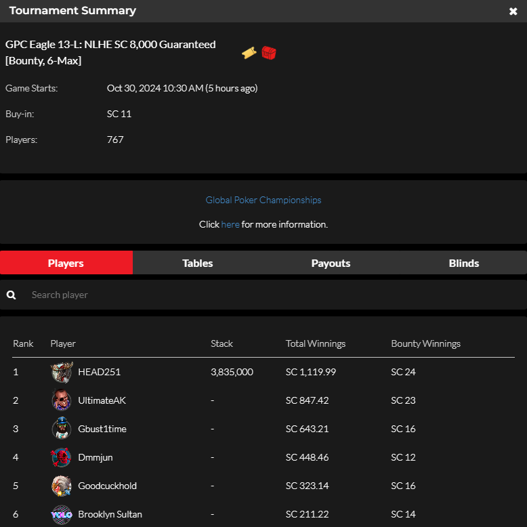This screenshot has width=527, height=527.
Task: Click bounty winnings SC 14
Action: point(403,514)
